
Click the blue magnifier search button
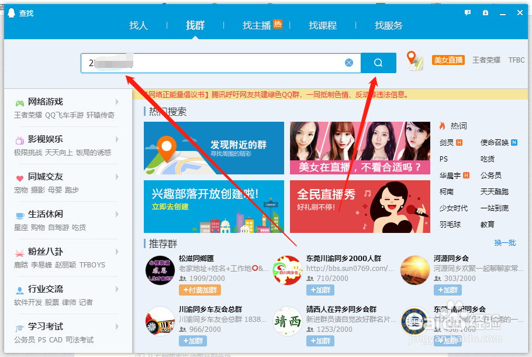tap(378, 63)
